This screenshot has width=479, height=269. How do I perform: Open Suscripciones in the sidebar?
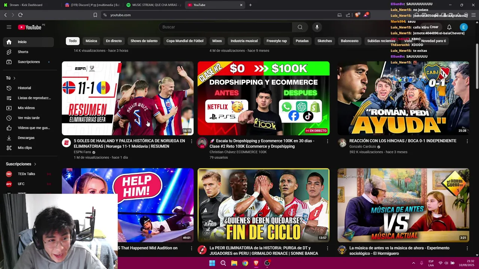pyautogui.click(x=28, y=62)
